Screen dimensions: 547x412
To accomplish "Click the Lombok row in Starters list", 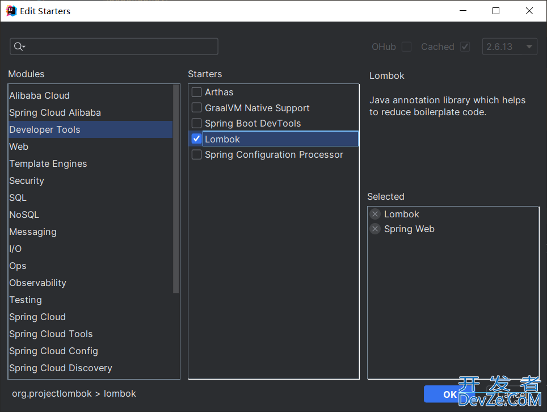I will pos(274,139).
